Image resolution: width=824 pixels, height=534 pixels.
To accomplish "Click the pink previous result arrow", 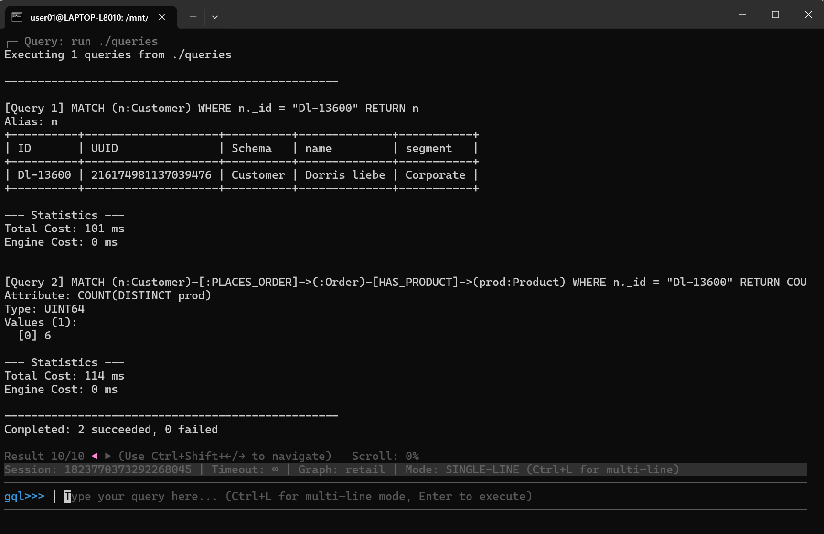I will click(x=95, y=456).
